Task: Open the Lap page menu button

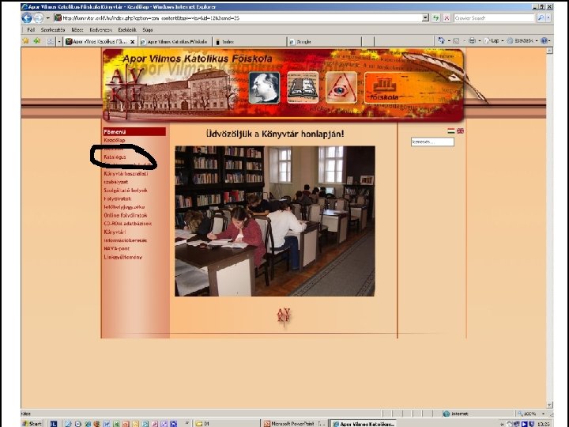Action: coord(494,40)
